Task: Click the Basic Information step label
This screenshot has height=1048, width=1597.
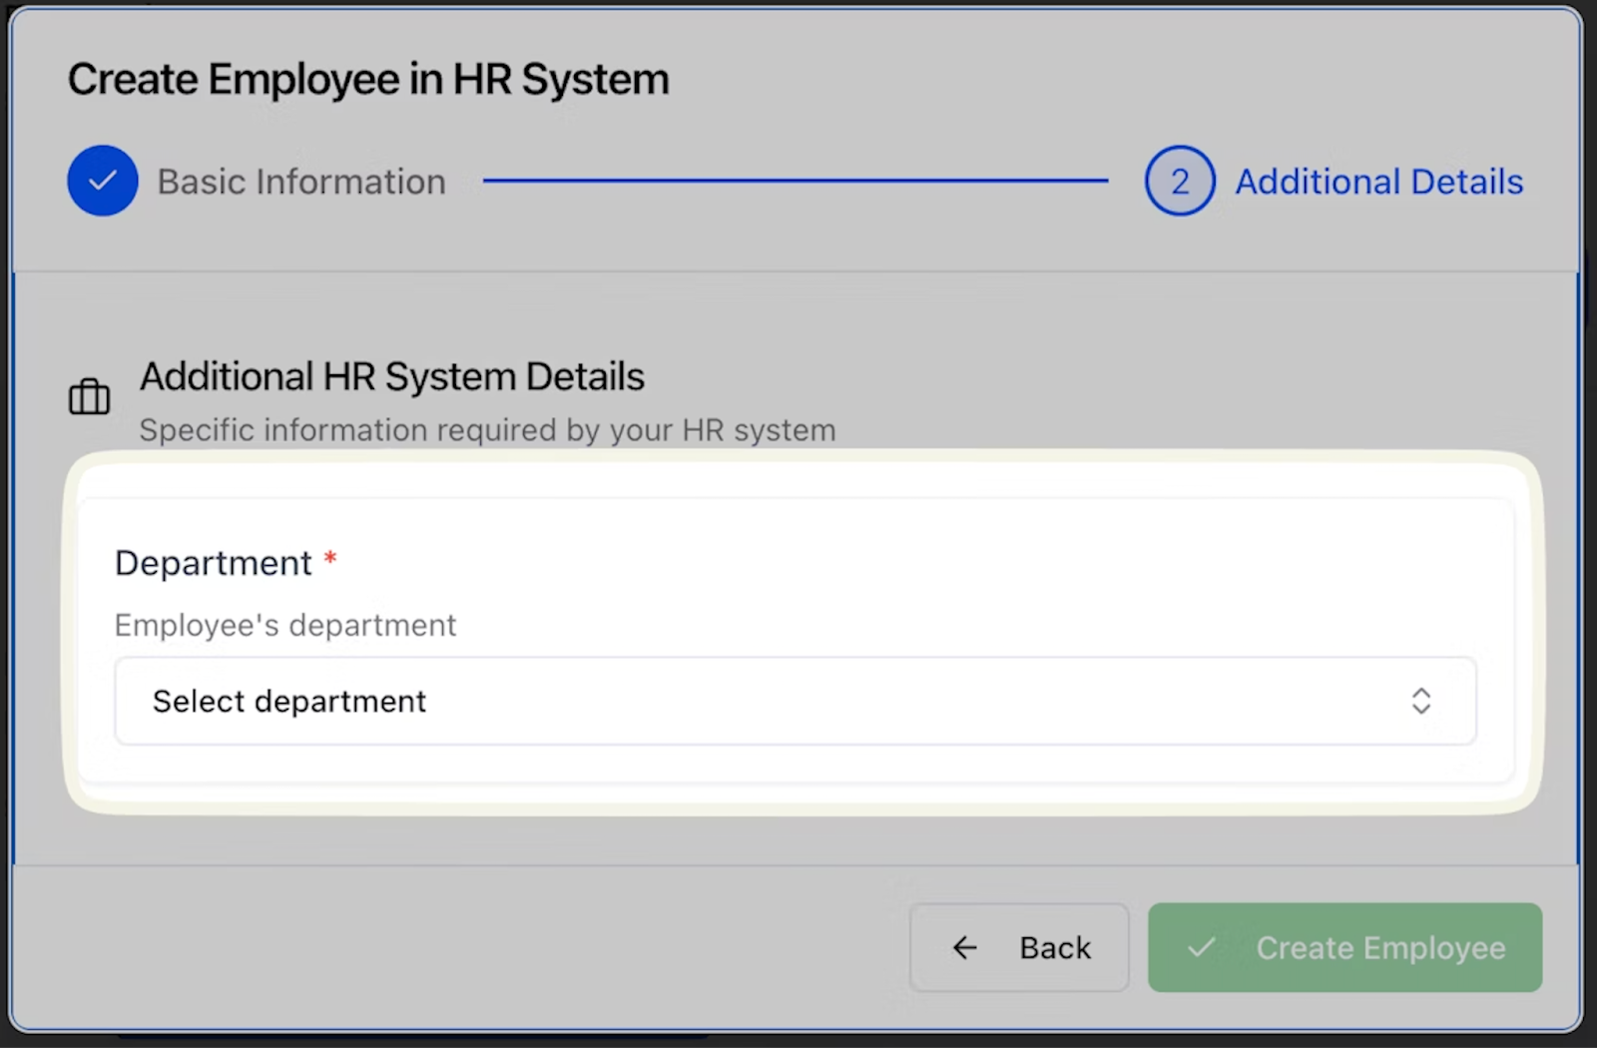Action: (301, 182)
